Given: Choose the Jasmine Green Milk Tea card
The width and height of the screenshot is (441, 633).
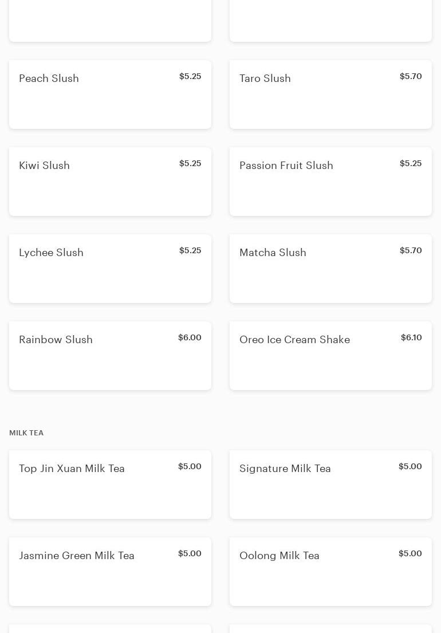Looking at the screenshot, I should pyautogui.click(x=110, y=572).
